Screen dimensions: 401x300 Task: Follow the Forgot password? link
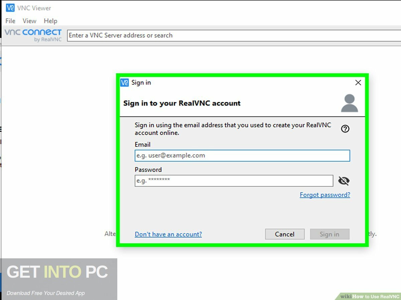pos(325,195)
